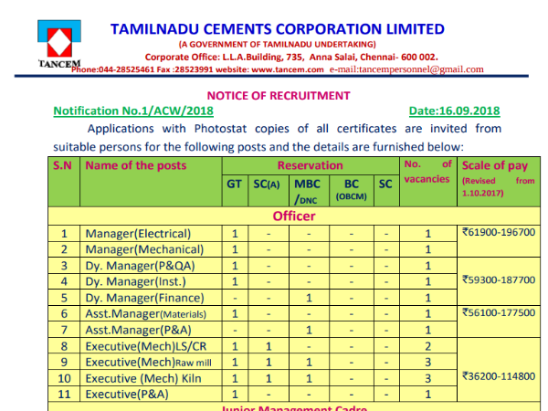Click 'No. of vacancies' column header
The height and width of the screenshot is (411, 548).
click(x=428, y=182)
